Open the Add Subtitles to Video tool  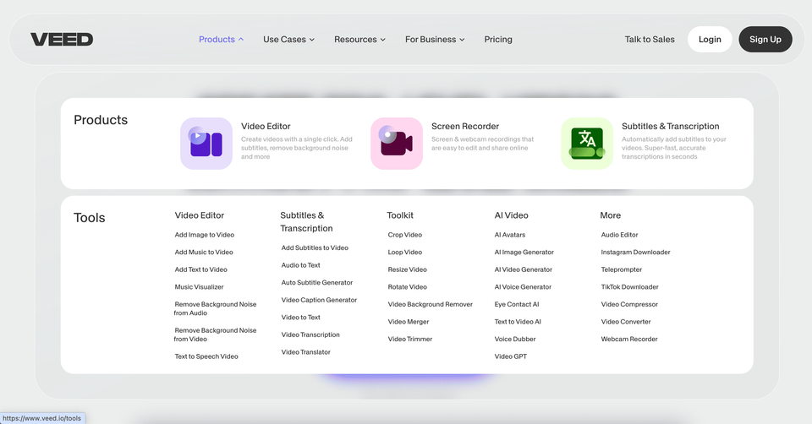tap(315, 248)
